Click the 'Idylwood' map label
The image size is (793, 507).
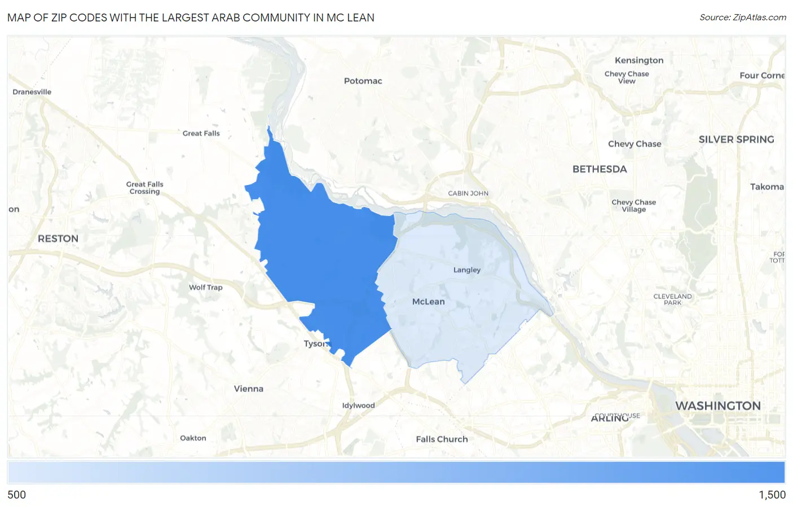[358, 405]
